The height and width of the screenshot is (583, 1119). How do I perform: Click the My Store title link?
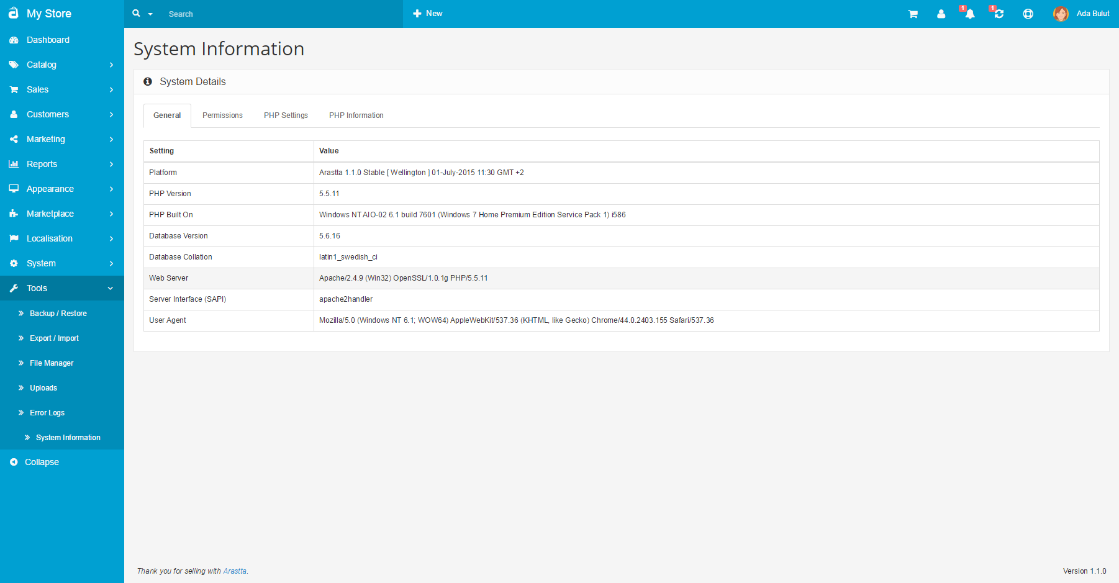point(49,14)
